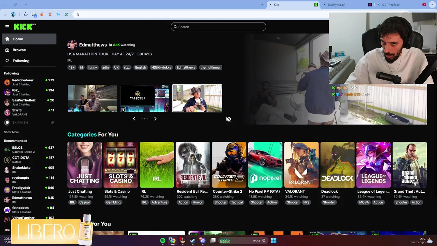Open the VALORANT category card
Viewport: 437px width, 246px height.
click(301, 165)
